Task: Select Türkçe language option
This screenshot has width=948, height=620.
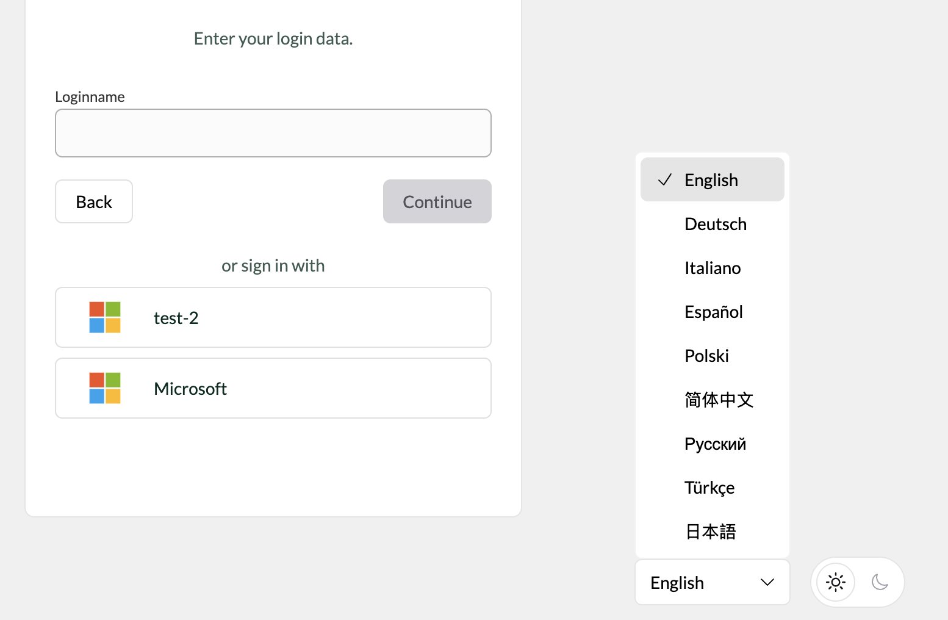Action: [709, 488]
